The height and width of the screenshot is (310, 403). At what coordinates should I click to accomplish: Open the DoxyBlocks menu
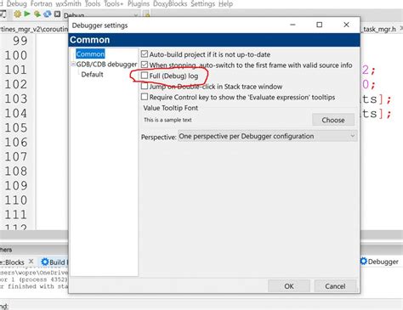pyautogui.click(x=170, y=4)
